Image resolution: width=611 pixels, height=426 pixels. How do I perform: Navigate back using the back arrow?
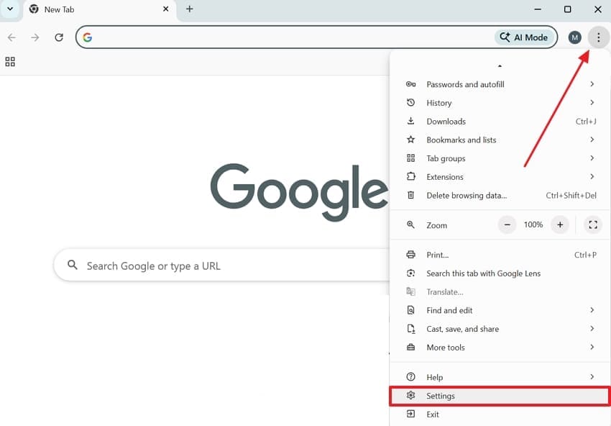coord(12,37)
